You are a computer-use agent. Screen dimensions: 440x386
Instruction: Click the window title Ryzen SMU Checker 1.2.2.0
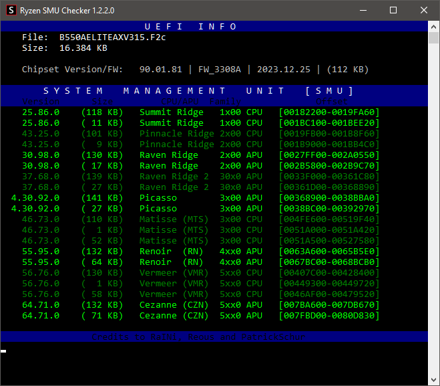coord(67,11)
